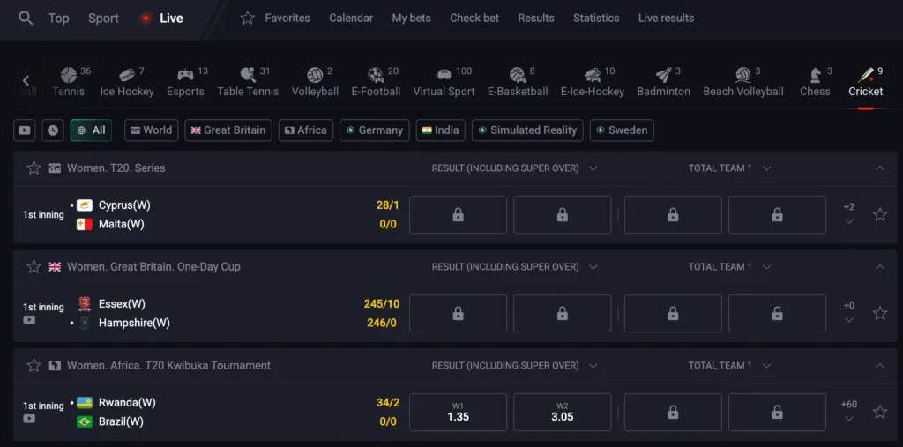Viewport: 903px width, 447px height.
Task: Select the Table Tennis sport icon
Action: 248,76
